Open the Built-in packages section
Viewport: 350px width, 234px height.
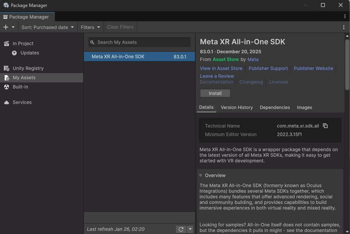point(7,87)
